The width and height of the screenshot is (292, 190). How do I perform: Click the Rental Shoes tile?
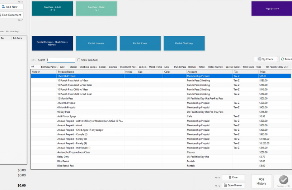click(x=140, y=43)
